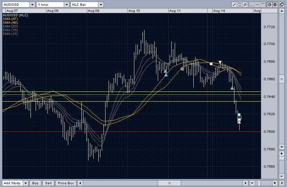
Task: Click the 0.7720 price axis label
Action: (x=269, y=27)
